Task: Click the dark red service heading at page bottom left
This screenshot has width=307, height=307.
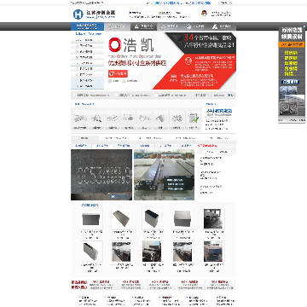Action: (79, 285)
